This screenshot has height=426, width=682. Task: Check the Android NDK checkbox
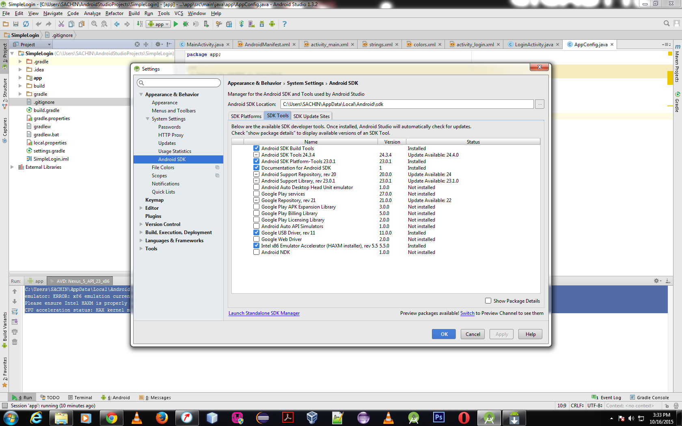point(256,252)
